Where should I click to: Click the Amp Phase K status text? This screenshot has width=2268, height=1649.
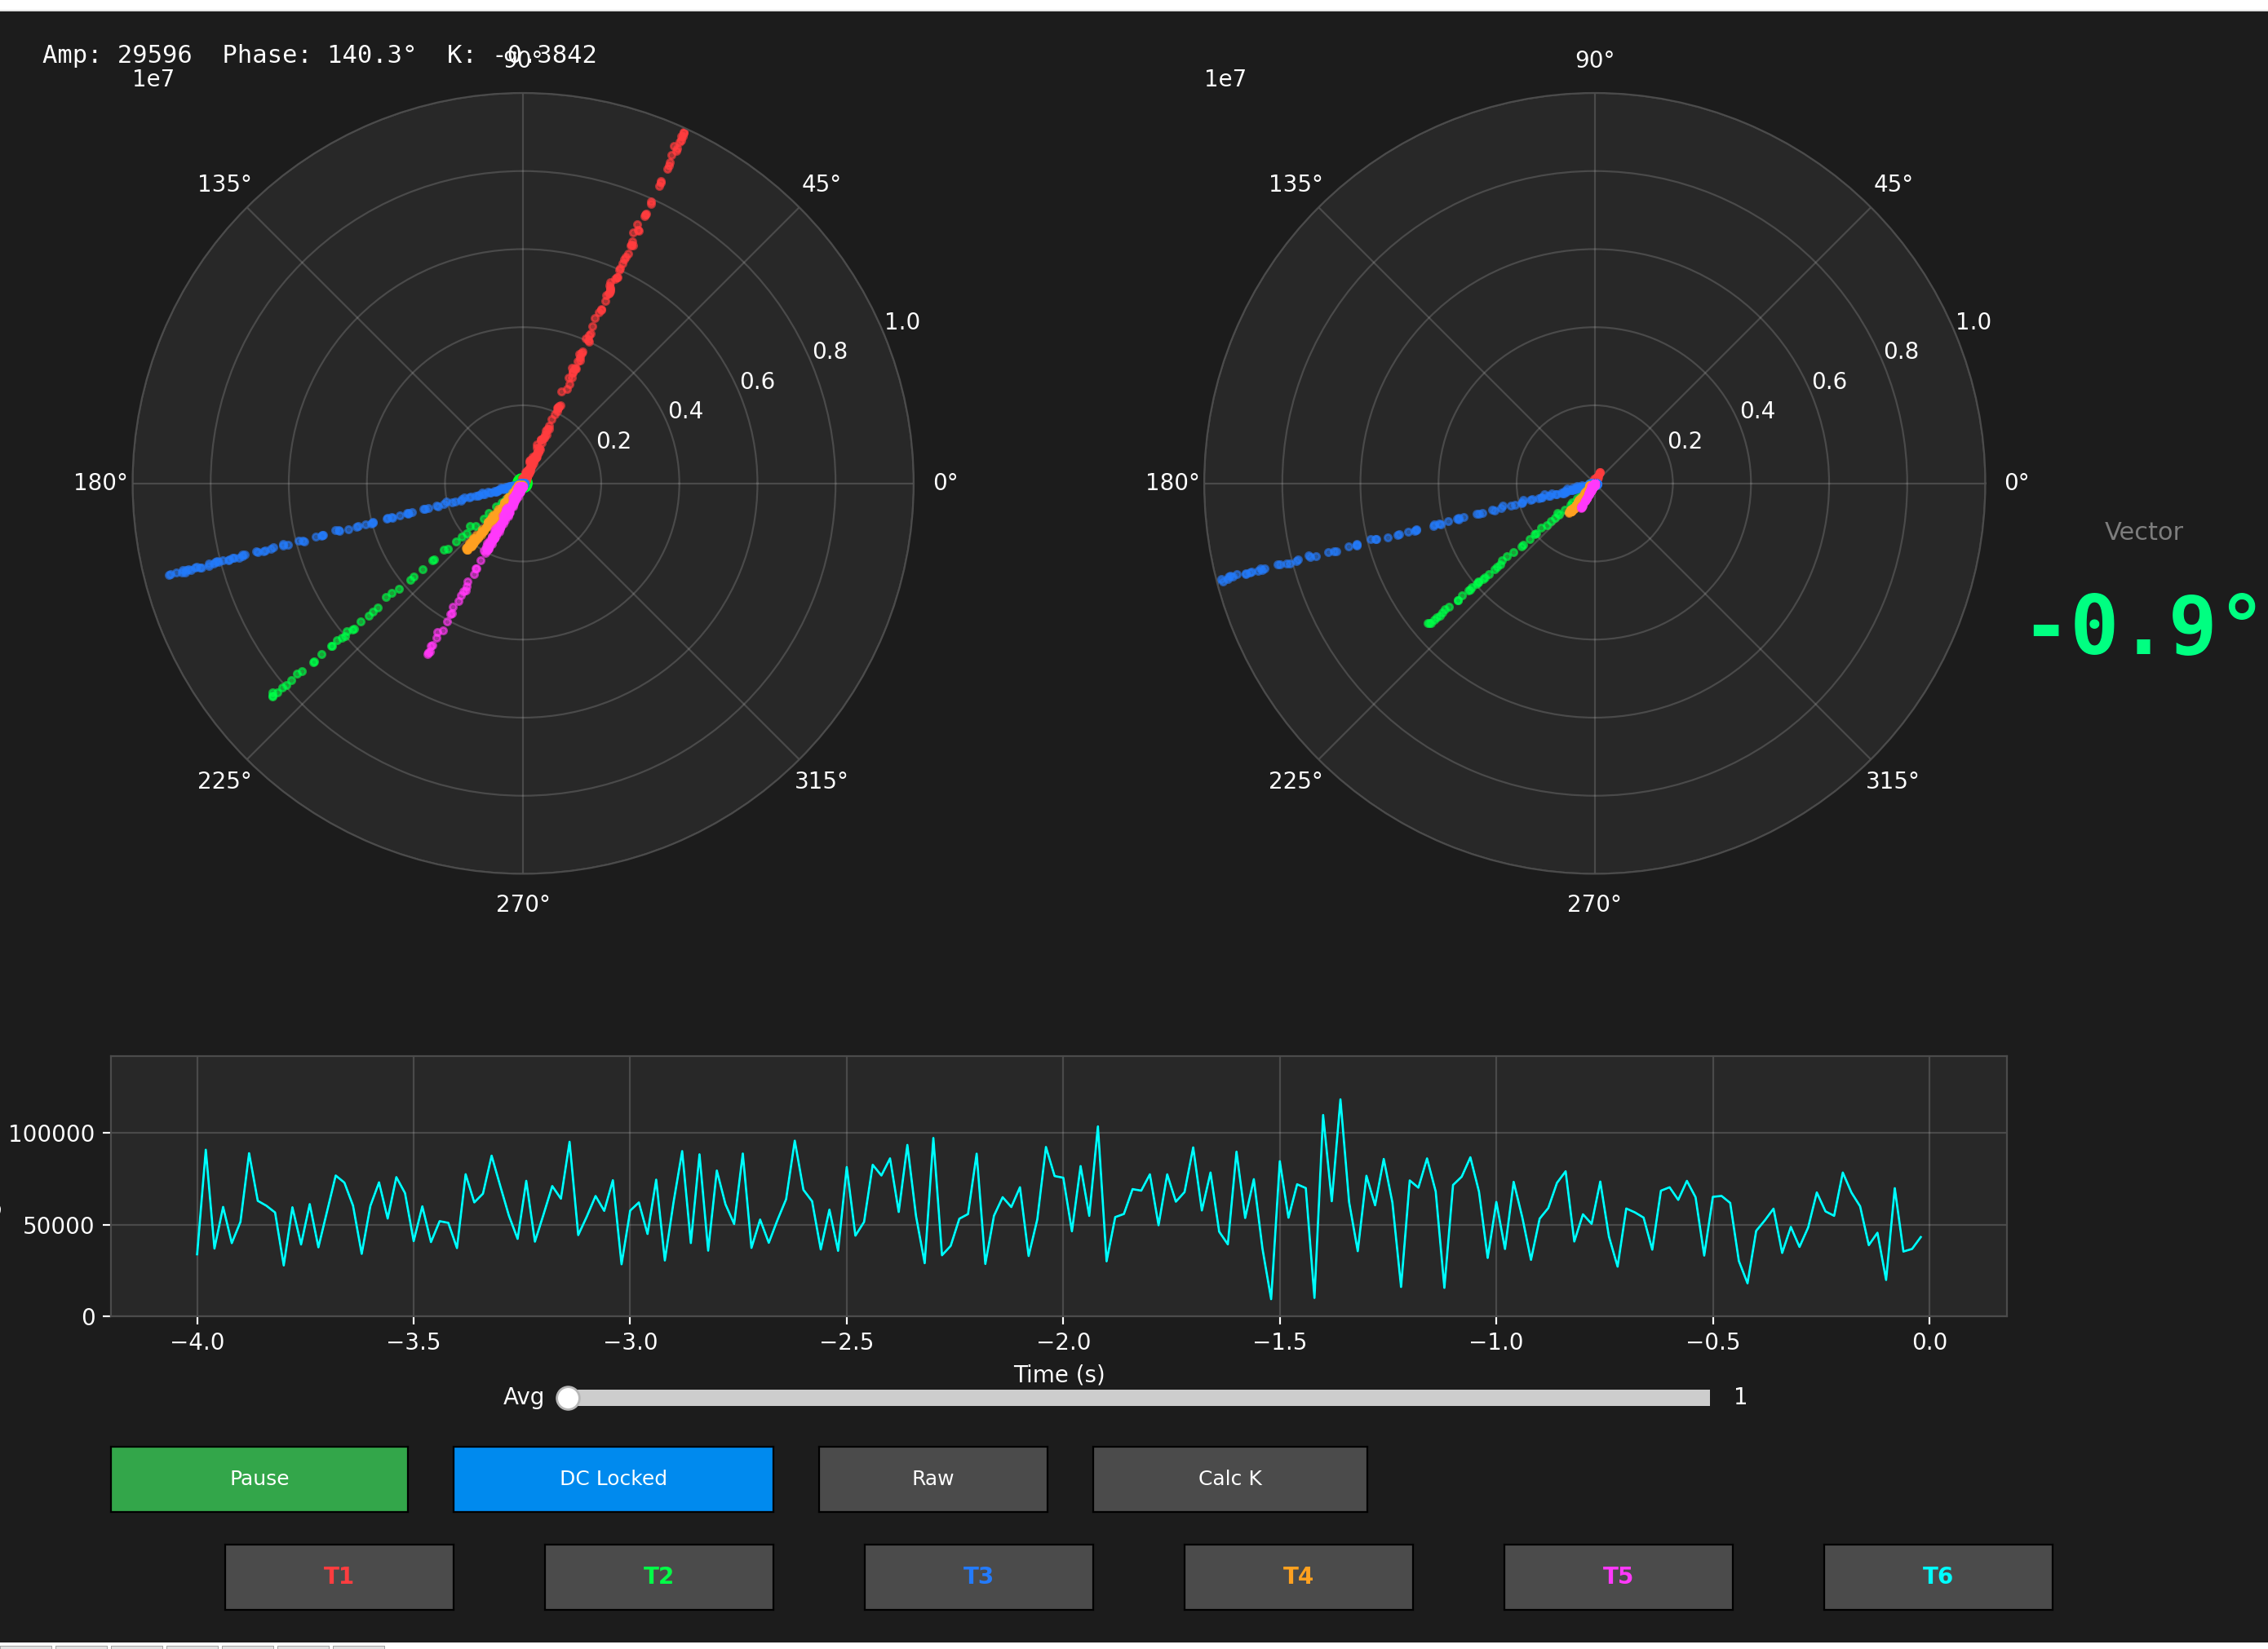[x=319, y=55]
